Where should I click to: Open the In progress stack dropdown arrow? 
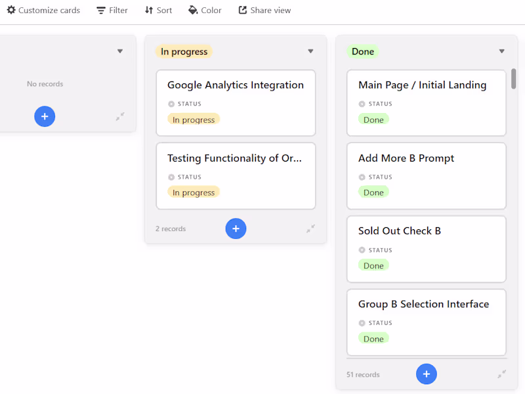pyautogui.click(x=310, y=51)
